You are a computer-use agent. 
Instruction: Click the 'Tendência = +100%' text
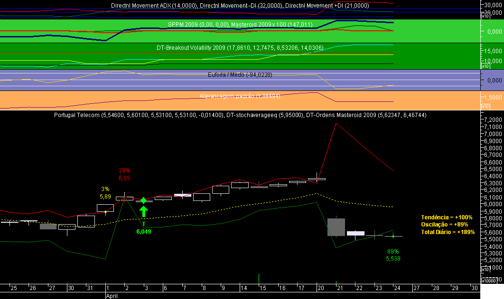tap(447, 217)
